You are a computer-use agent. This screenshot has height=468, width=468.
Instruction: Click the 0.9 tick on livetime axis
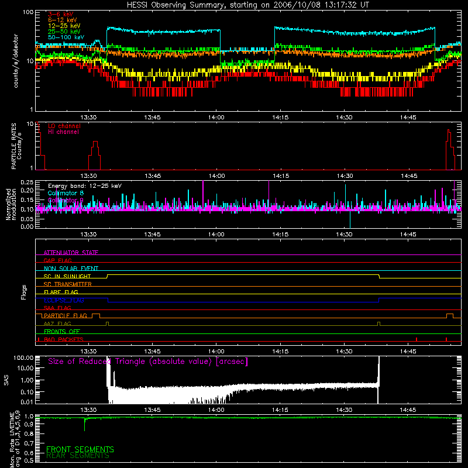pos(29,425)
